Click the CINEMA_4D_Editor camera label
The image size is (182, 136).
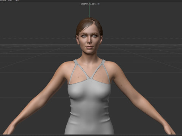pyautogui.click(x=89, y=4)
